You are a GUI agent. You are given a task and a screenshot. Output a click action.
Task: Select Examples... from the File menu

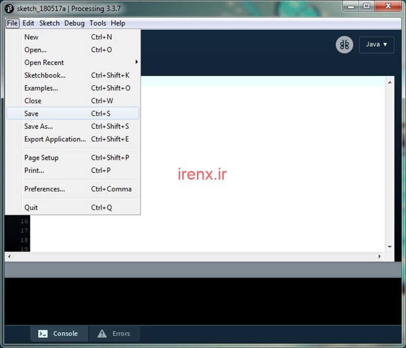41,88
